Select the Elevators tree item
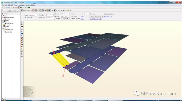Viewport: 183px width, 102px height. [x=7, y=26]
